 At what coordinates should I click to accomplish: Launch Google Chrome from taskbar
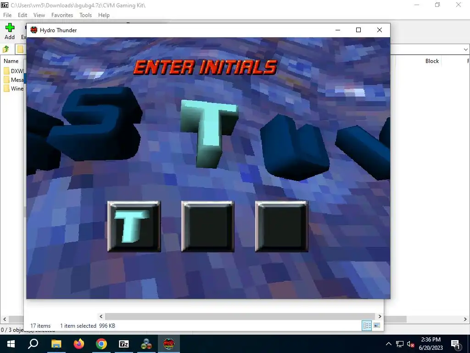101,344
